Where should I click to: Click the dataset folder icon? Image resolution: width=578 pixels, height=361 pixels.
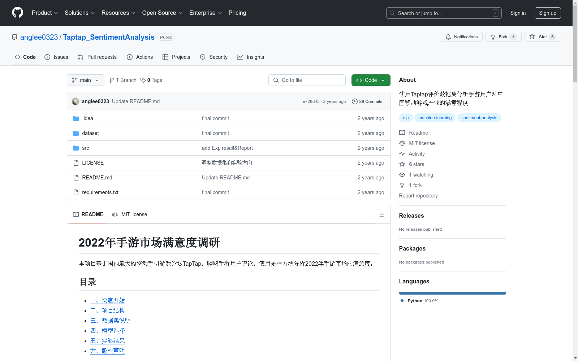point(76,133)
